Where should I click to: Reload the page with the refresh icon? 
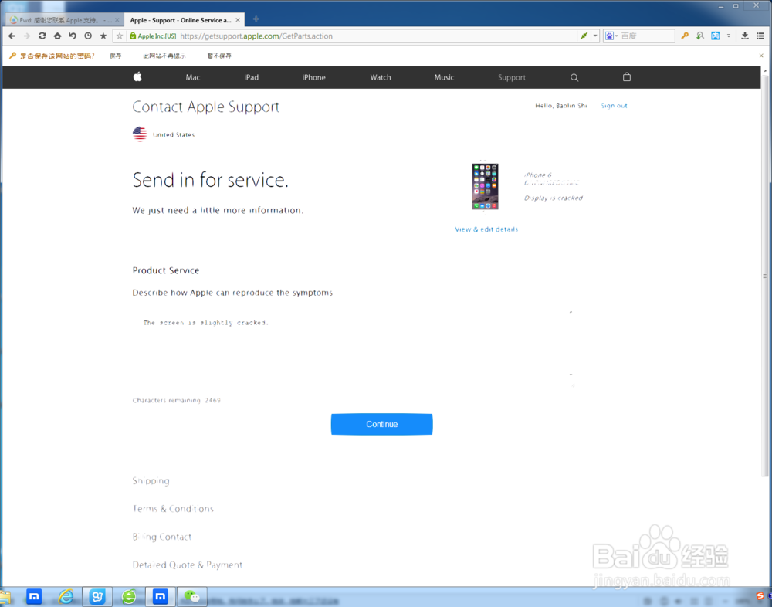42,36
